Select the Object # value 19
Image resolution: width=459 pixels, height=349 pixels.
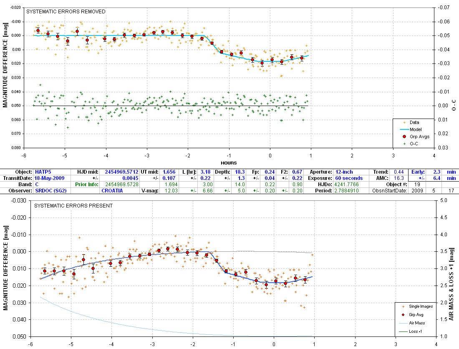tap(417, 185)
